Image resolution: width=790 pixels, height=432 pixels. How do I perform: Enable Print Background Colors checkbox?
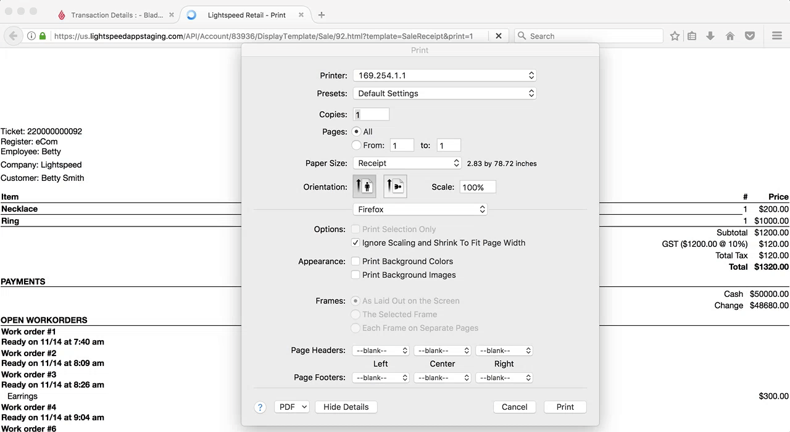(x=355, y=261)
